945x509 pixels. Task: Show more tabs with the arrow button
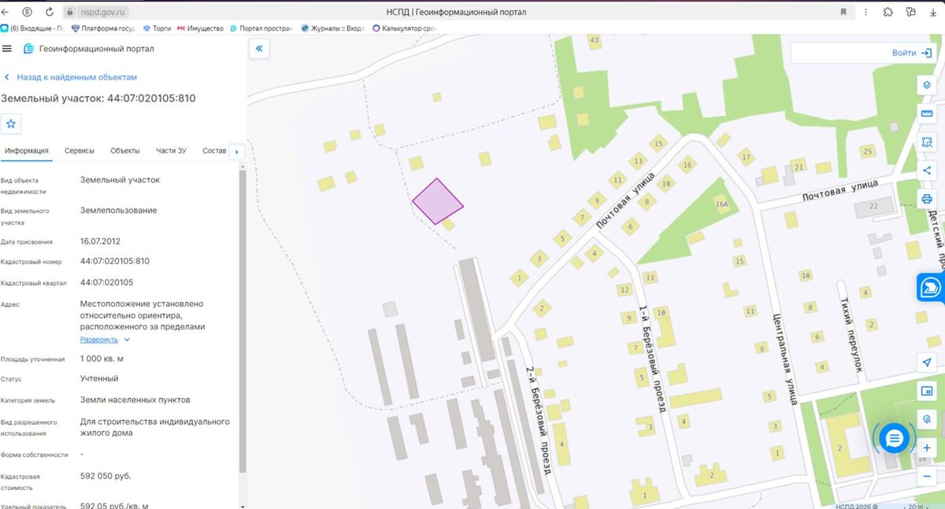tap(236, 151)
